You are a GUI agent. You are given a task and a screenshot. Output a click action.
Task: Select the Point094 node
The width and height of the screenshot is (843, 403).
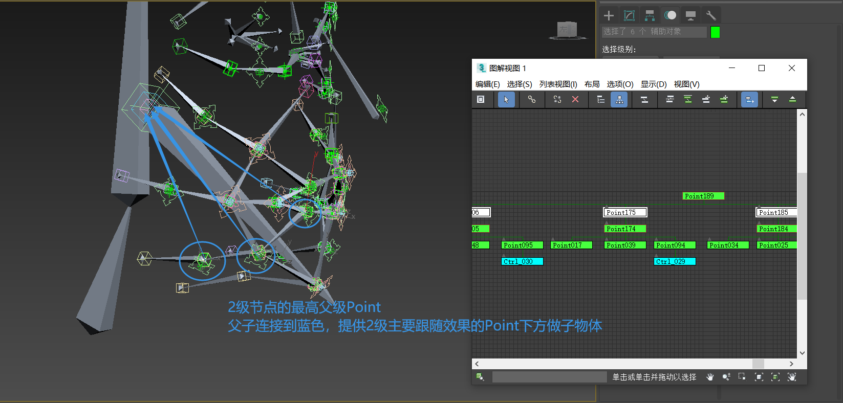coord(675,245)
